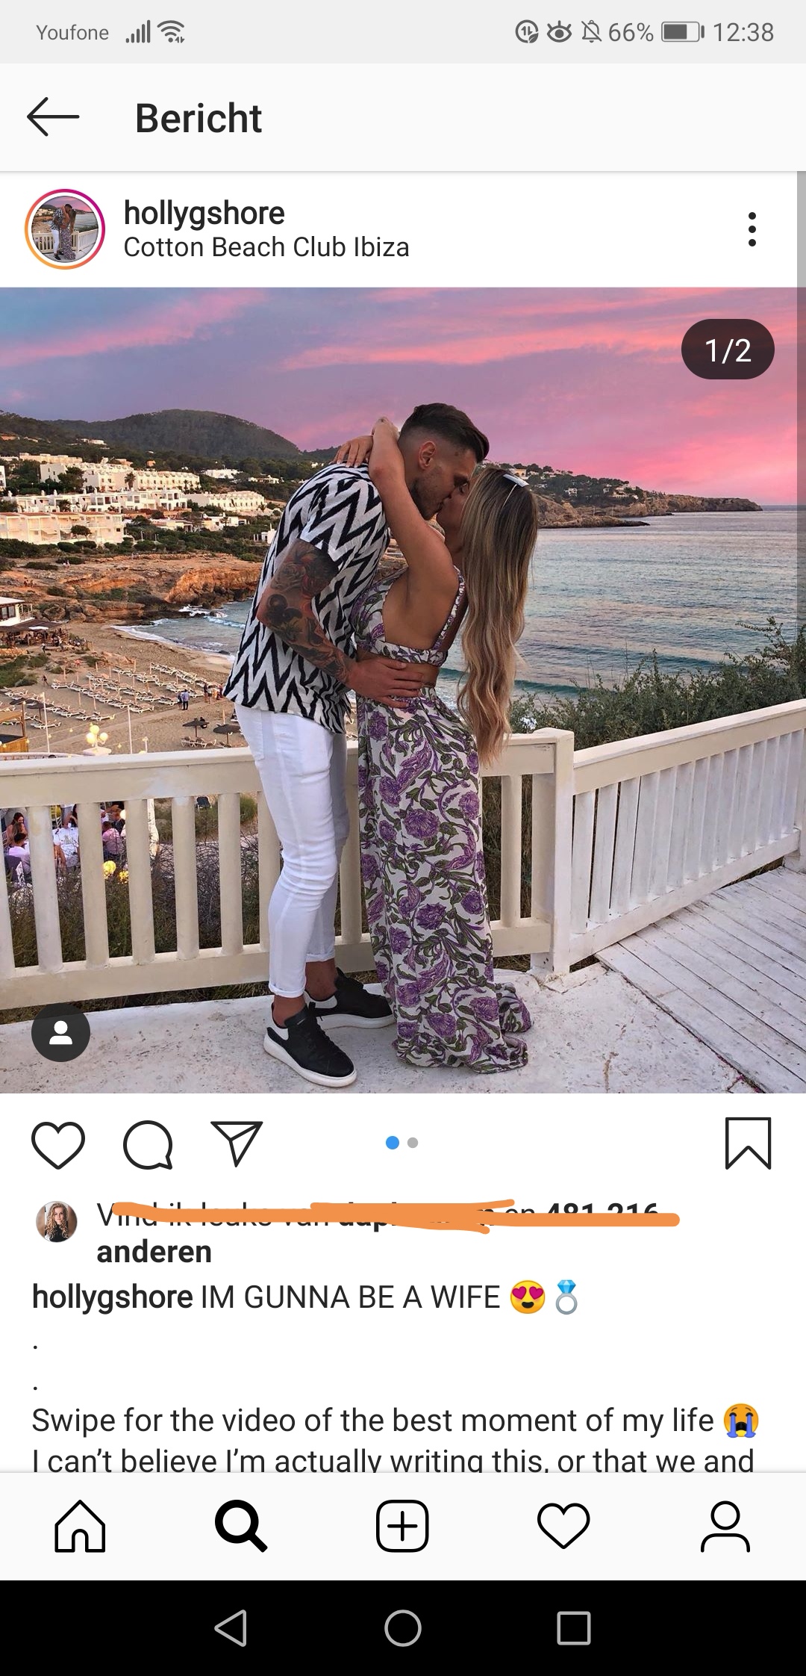Show tagged people icon on photo
This screenshot has height=1676, width=806.
60,1032
